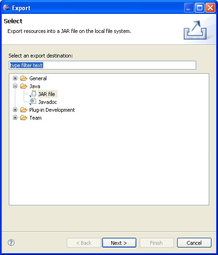Select the Javadoc export option
Image resolution: width=218 pixels, height=255 pixels.
[x=47, y=102]
